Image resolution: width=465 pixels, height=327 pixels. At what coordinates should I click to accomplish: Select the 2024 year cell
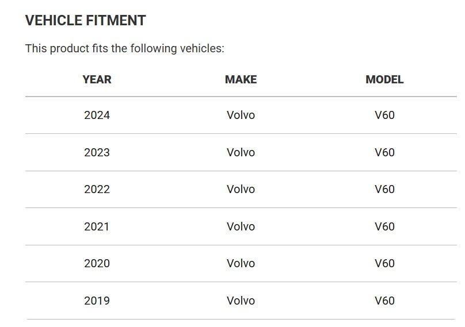(x=97, y=115)
